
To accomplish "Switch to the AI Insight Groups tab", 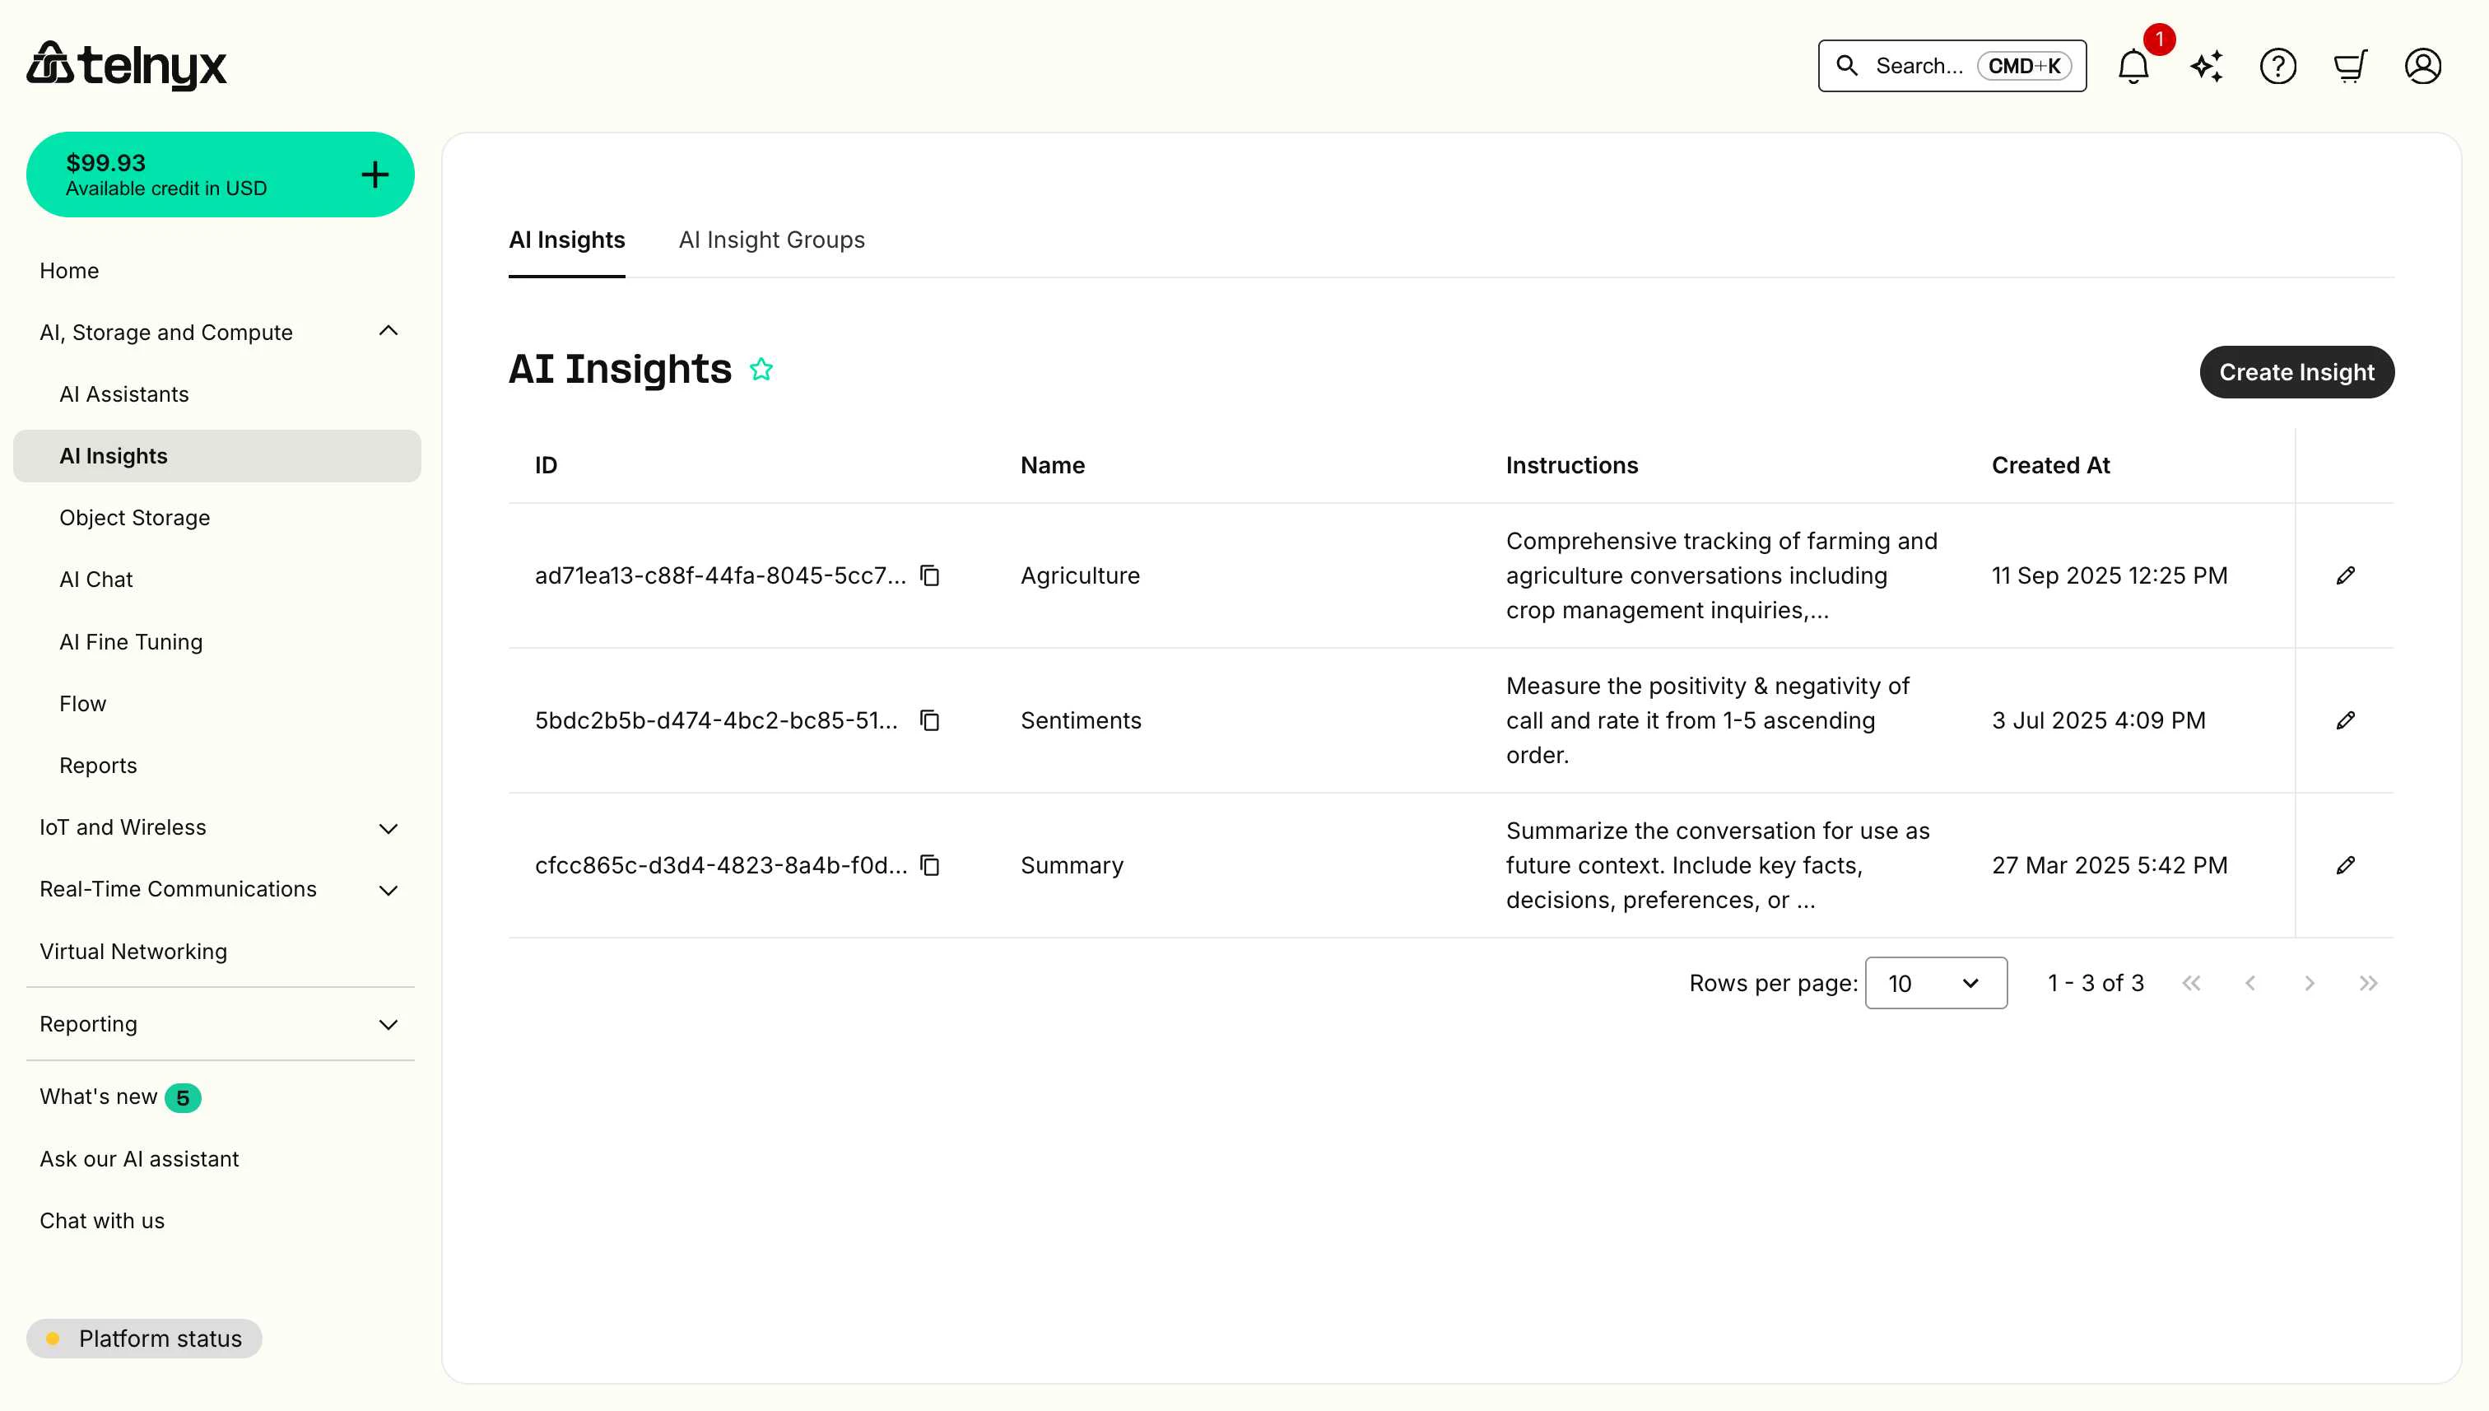I will click(771, 240).
